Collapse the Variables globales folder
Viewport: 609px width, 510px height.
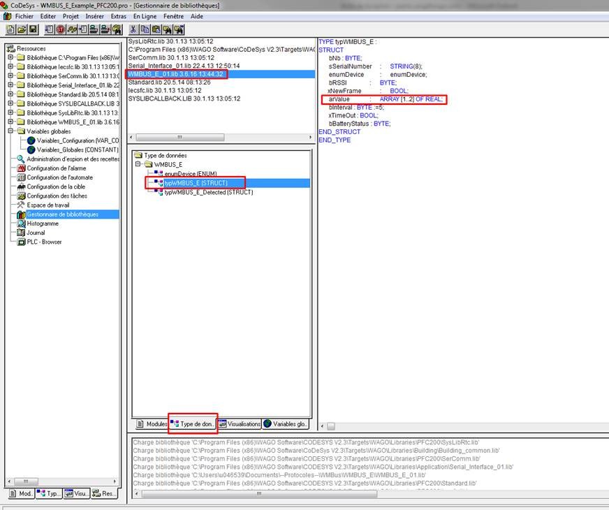11,131
